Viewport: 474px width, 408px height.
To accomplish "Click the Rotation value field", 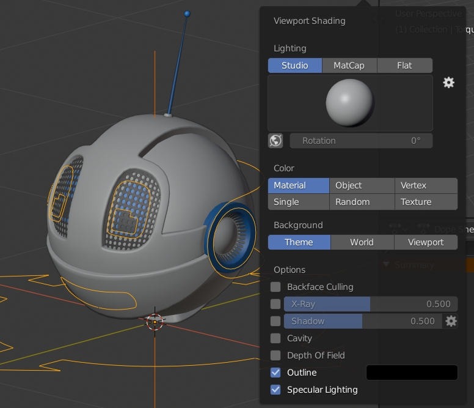I will click(x=361, y=141).
